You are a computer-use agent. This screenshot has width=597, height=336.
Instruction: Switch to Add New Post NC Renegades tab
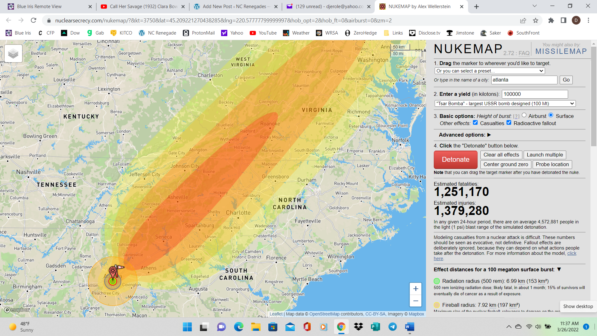pos(236,7)
